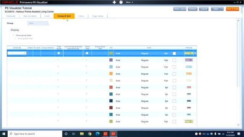Click OneDrive cloud icon in system tray
The image size is (244, 137).
[208, 134]
